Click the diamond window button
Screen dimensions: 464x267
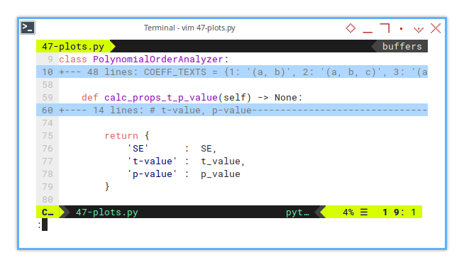[x=350, y=28]
